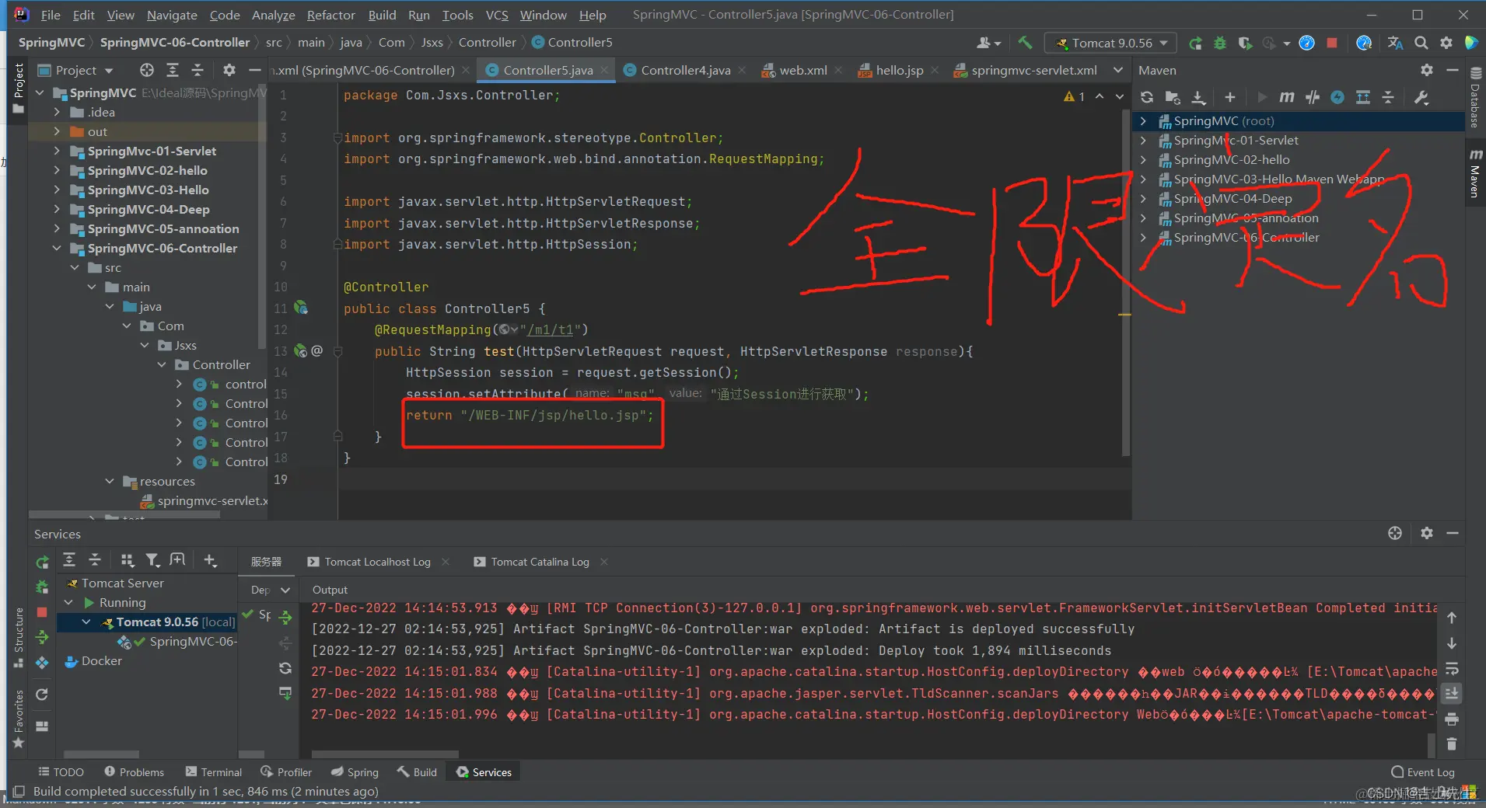Toggle soft-wrap in the output console
The image size is (1486, 808).
click(x=1452, y=669)
